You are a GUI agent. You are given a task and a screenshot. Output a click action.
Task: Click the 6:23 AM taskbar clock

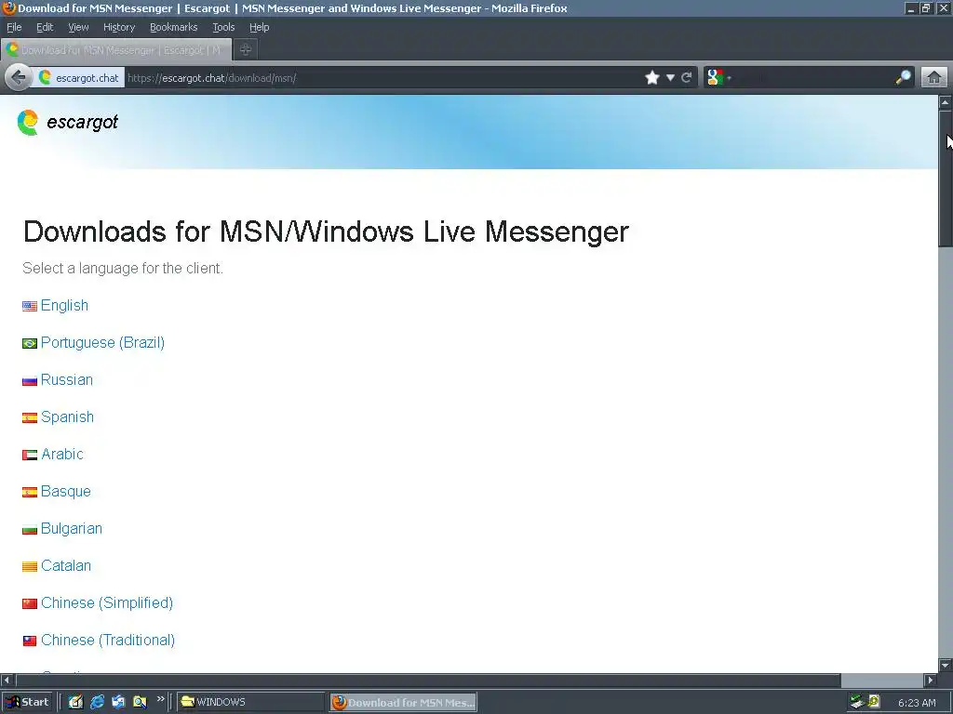917,703
